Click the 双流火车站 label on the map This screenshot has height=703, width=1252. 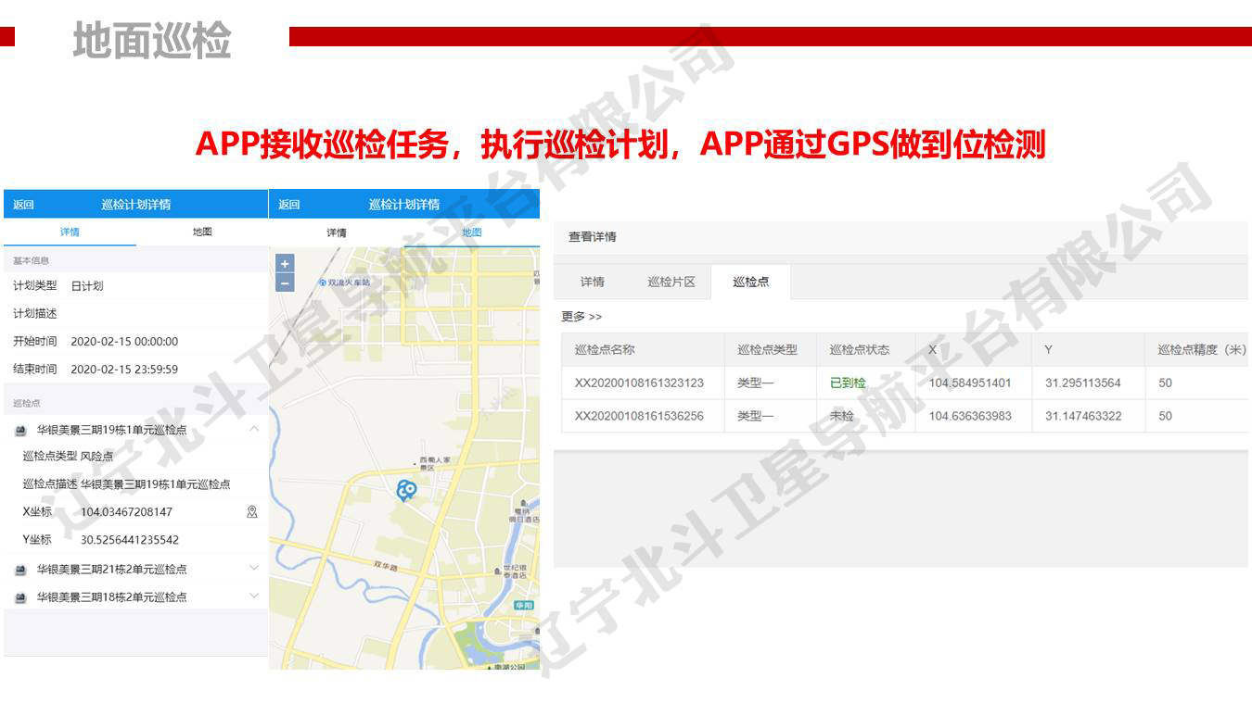coord(349,282)
